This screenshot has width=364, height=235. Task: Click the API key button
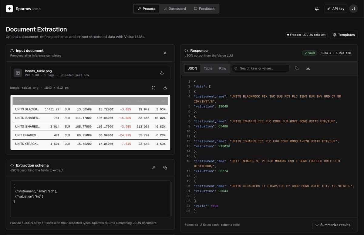point(336,9)
